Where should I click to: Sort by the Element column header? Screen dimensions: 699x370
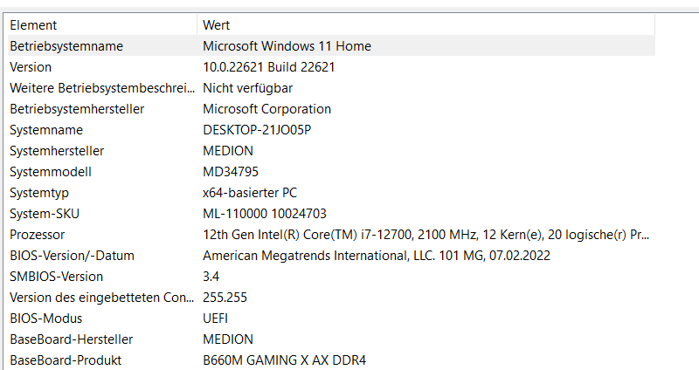coord(33,25)
